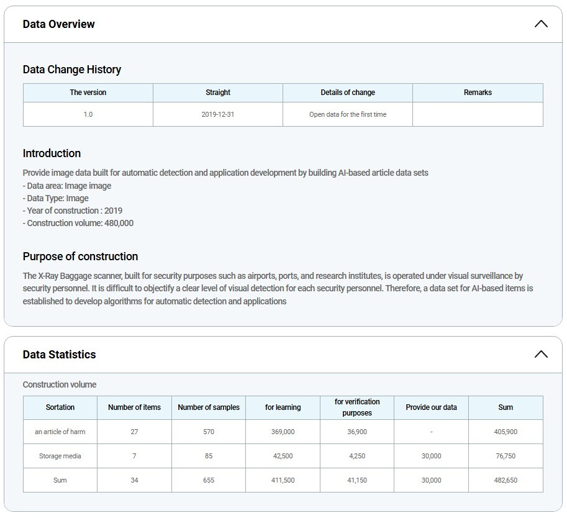567x518 pixels.
Task: Collapse the Data Statistics section chevron
Action: click(x=540, y=355)
